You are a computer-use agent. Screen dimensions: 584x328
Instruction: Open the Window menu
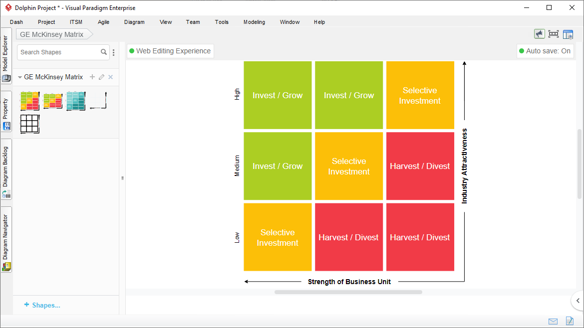click(x=290, y=22)
